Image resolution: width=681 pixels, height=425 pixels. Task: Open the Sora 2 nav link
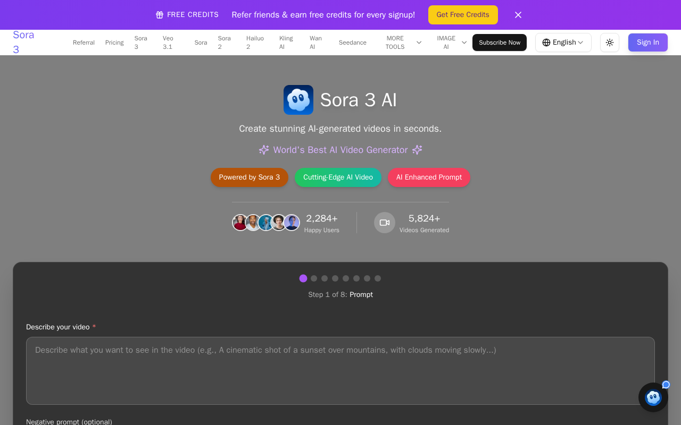pos(225,42)
